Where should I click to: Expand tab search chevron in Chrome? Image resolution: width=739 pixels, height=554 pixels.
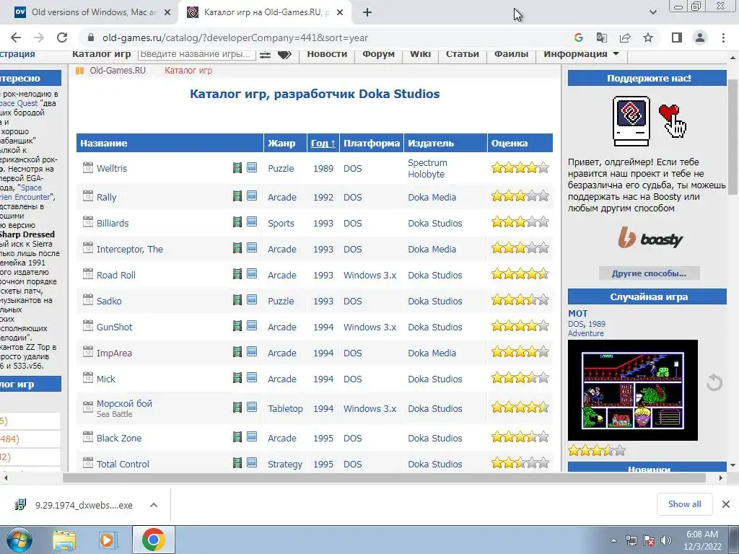[x=652, y=12]
